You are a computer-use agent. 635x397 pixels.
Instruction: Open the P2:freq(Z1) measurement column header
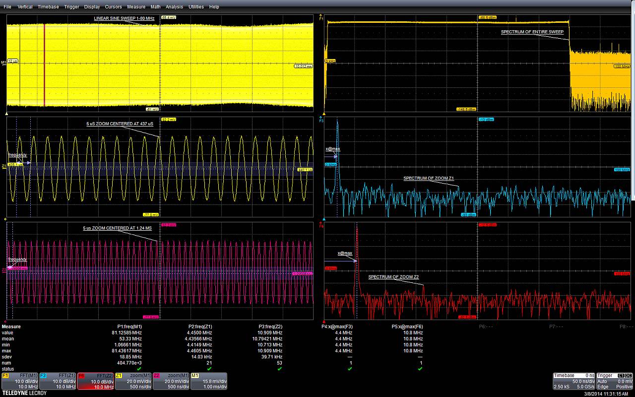click(199, 327)
